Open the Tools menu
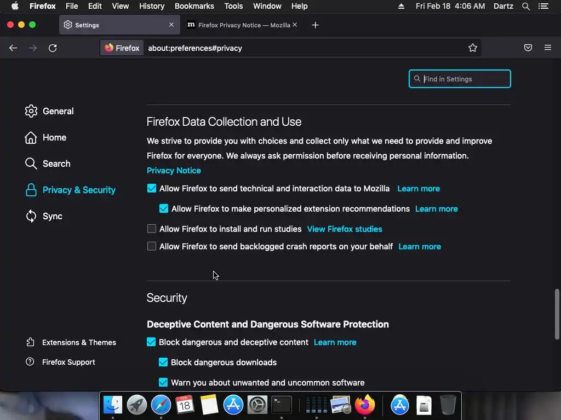 233,6
